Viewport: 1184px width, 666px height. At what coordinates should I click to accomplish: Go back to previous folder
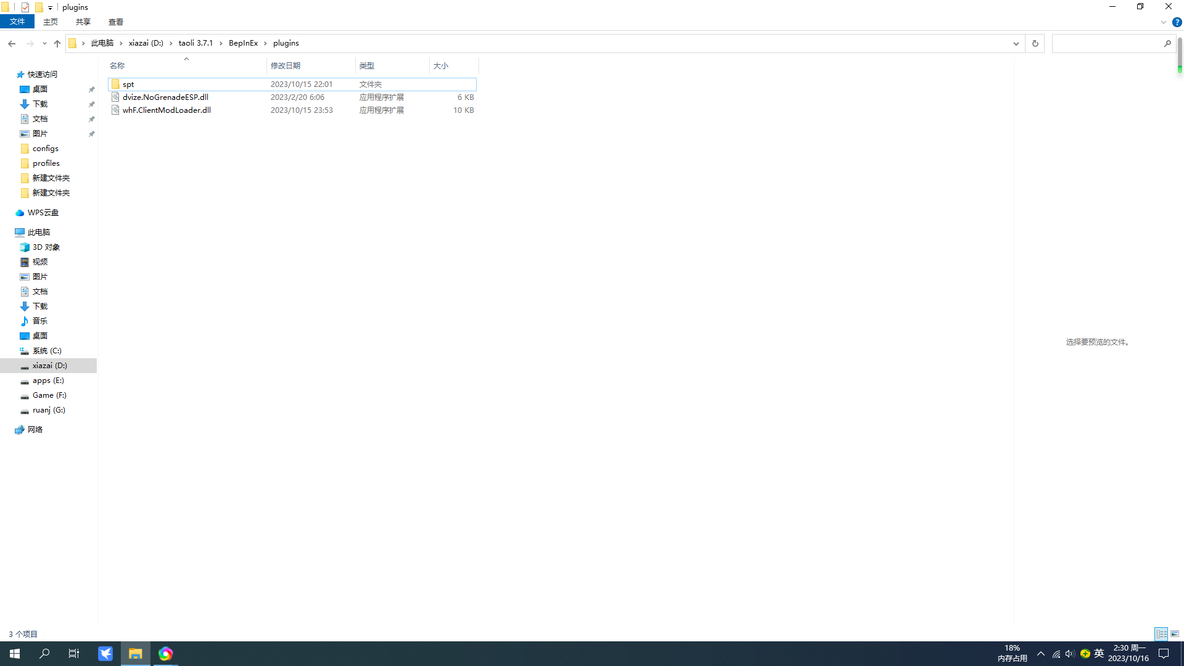click(x=12, y=43)
